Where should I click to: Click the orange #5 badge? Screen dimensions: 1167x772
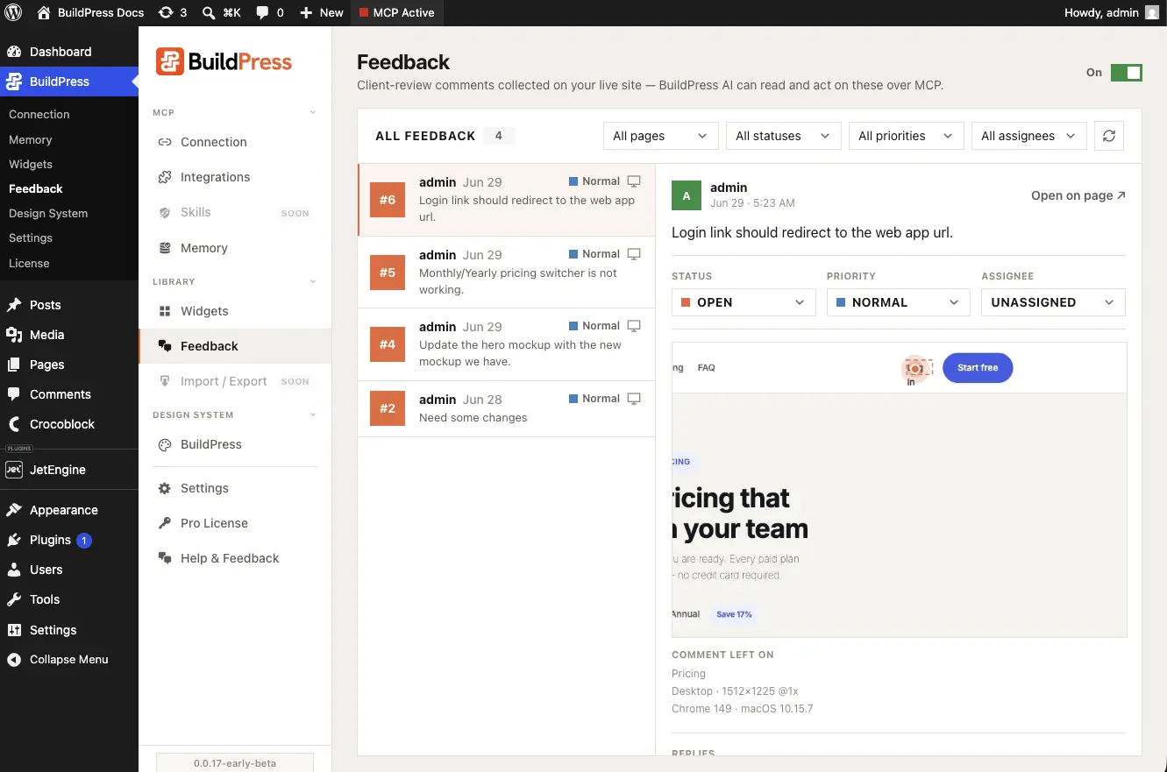pos(388,273)
